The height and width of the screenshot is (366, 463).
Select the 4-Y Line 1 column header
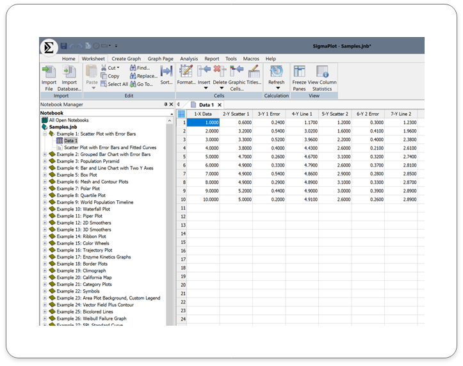(302, 114)
